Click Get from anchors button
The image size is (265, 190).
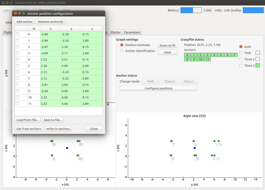(x=29, y=129)
